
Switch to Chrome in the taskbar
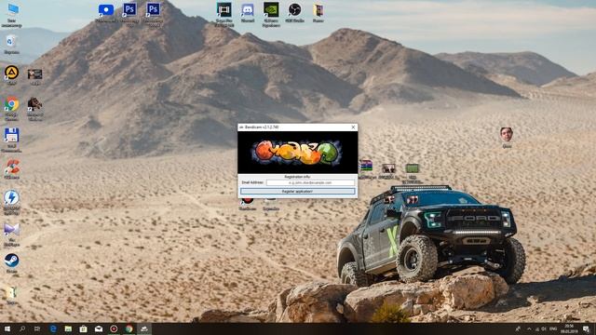129,328
